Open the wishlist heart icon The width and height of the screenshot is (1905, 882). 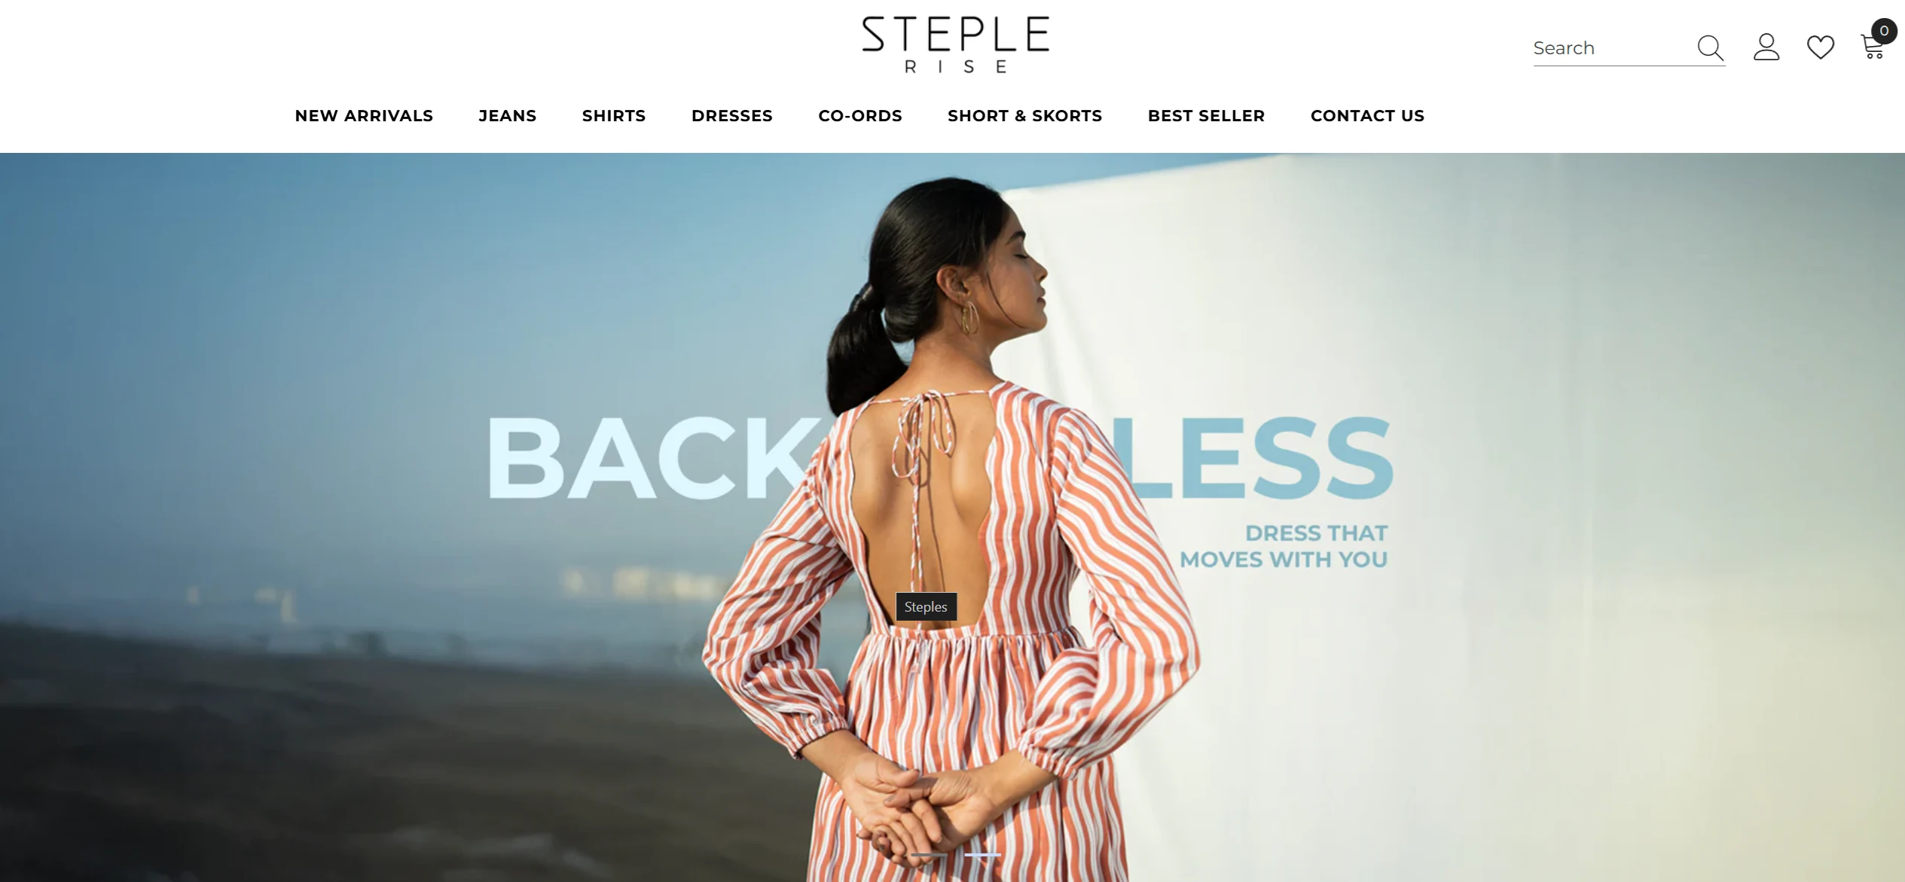(1821, 47)
